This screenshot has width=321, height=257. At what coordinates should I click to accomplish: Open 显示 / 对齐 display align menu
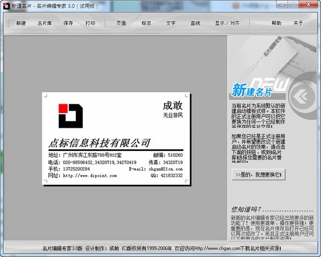click(227, 23)
